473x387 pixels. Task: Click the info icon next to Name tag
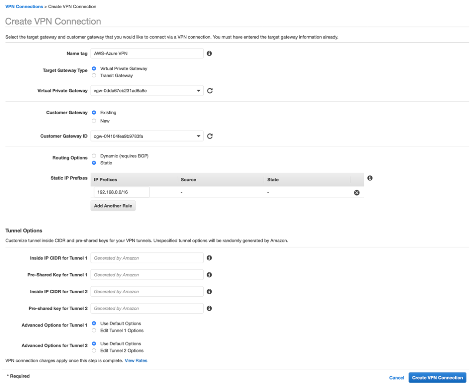(x=209, y=53)
